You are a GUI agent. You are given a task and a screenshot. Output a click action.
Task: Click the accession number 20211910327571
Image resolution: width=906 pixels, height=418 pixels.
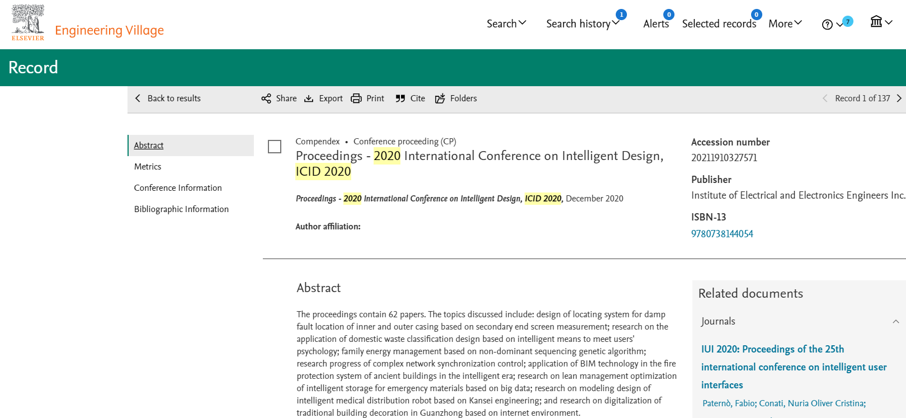[724, 158]
